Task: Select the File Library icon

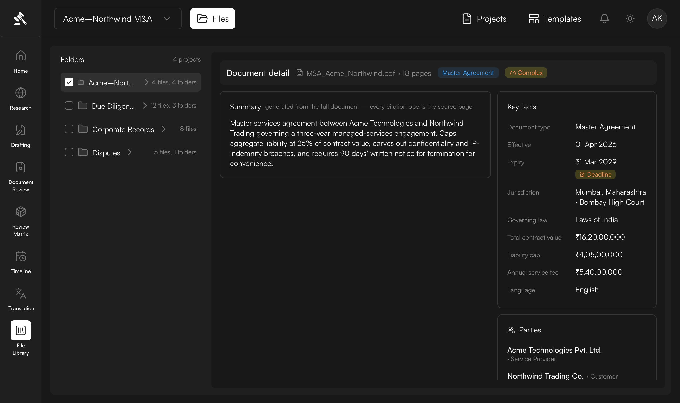Action: point(21,330)
